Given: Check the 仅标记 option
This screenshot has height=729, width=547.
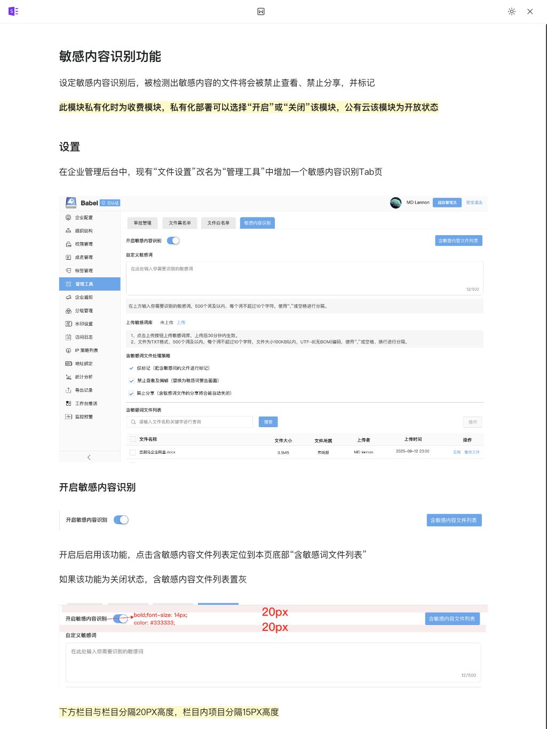Looking at the screenshot, I should click(x=131, y=368).
